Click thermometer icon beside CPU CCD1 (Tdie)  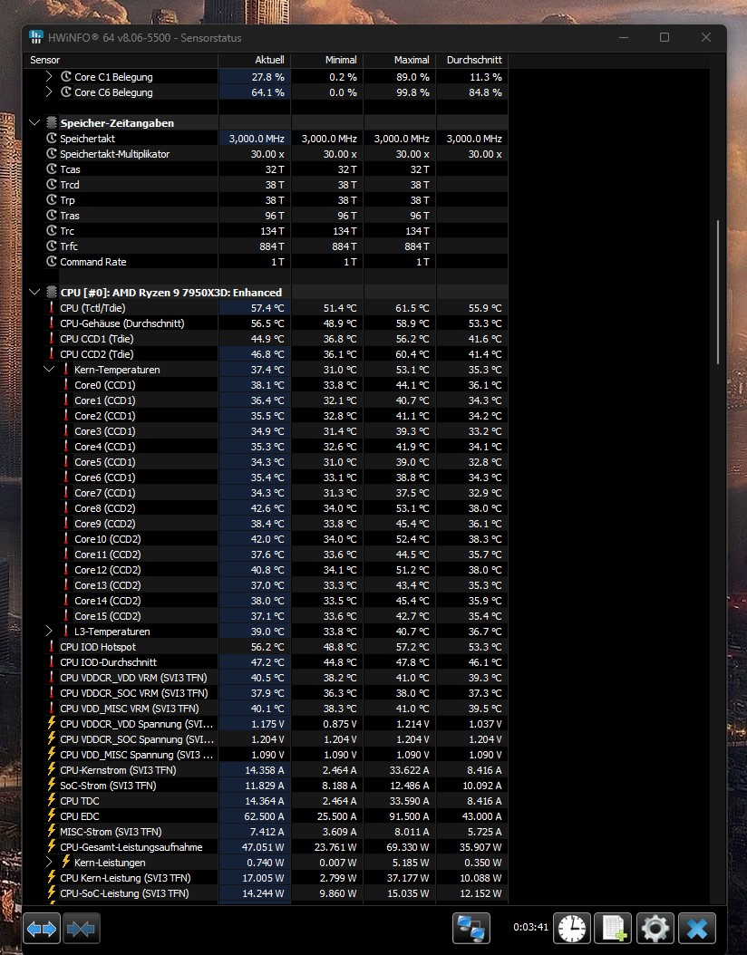point(52,339)
